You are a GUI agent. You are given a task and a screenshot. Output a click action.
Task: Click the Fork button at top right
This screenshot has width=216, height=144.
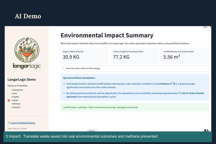click(x=205, y=27)
